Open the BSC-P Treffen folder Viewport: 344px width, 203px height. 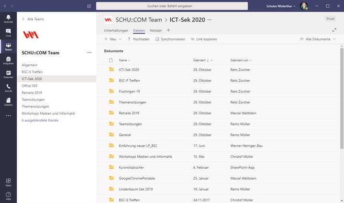(129, 81)
